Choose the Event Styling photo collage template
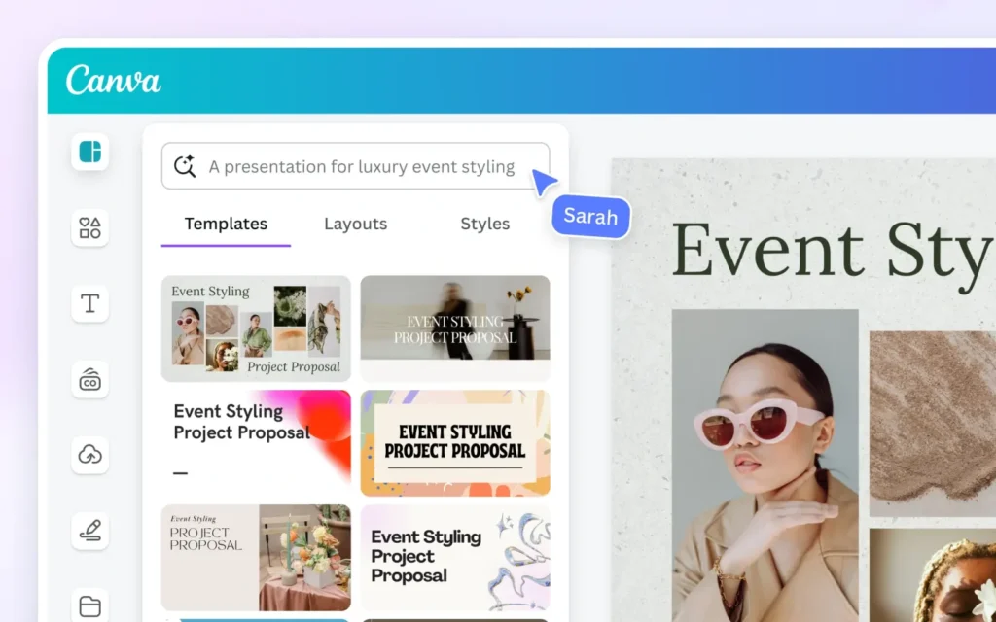This screenshot has width=996, height=622. pyautogui.click(x=256, y=328)
